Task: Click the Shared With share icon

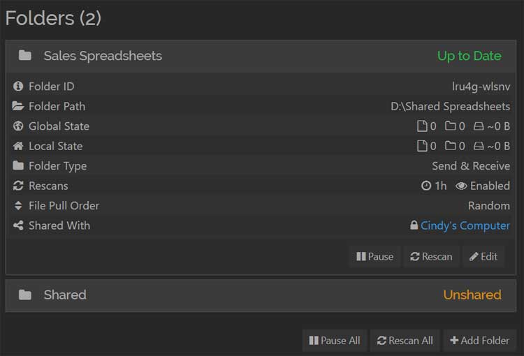Action: (18, 225)
